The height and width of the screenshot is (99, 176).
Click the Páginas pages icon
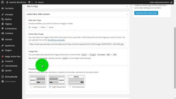point(3,24)
